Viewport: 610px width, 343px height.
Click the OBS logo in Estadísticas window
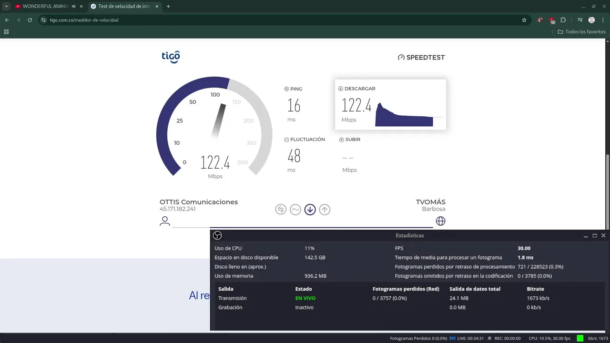click(217, 235)
